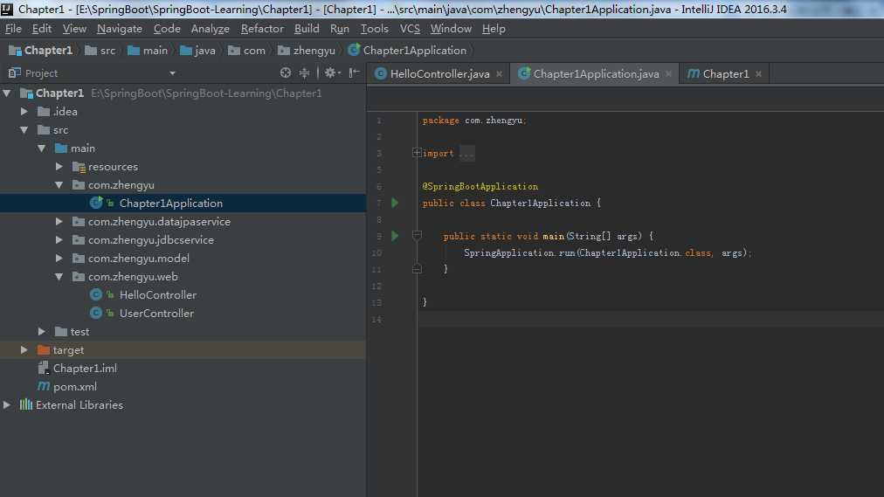Click the Project view icon beside Project label
This screenshot has width=884, height=497.
point(14,72)
